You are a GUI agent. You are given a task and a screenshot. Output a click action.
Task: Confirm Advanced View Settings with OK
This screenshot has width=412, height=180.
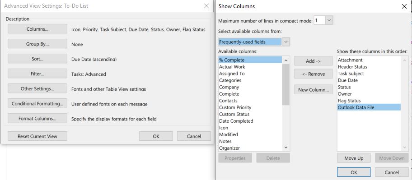coord(156,136)
